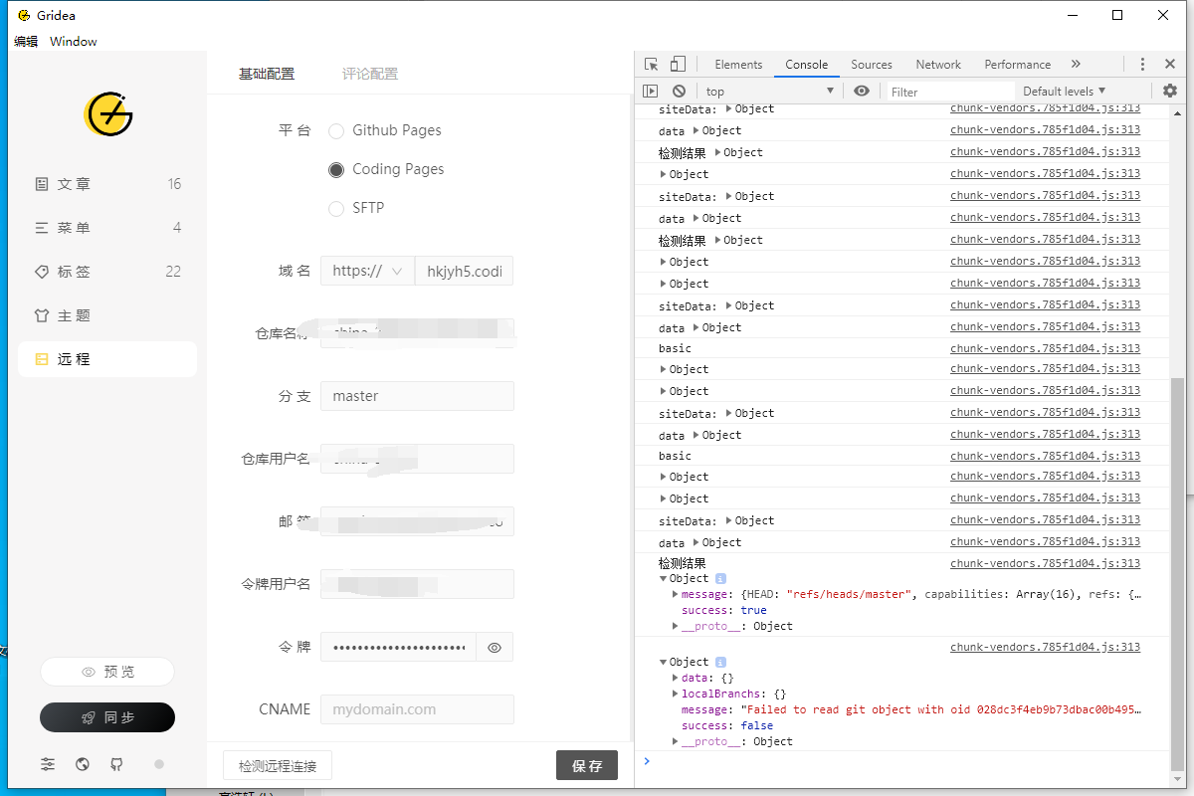Reveal the hidden 令牌 token value
Image resolution: width=1194 pixels, height=796 pixels.
click(x=495, y=647)
